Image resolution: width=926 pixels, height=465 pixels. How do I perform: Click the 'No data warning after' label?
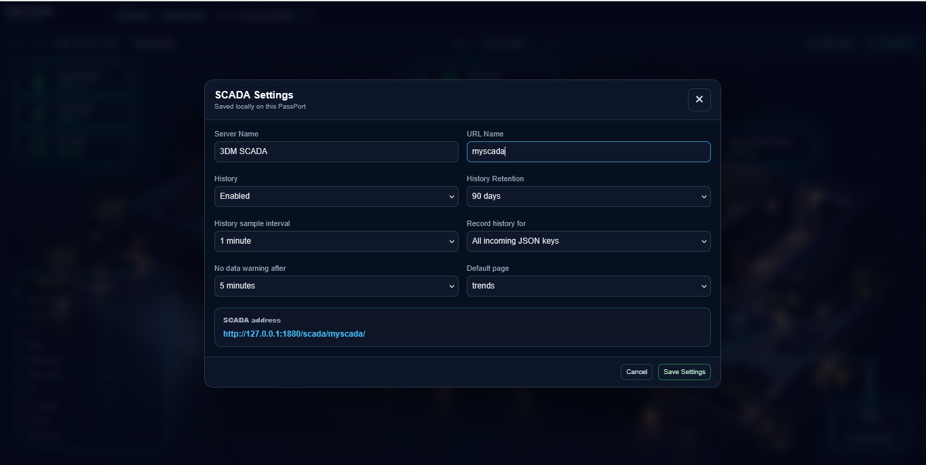(250, 268)
